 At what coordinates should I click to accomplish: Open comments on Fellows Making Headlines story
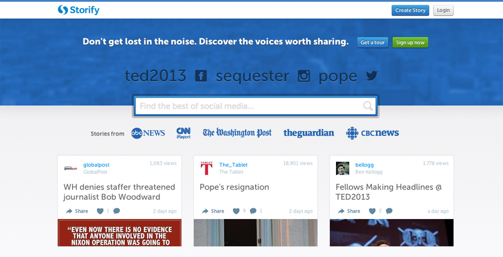(389, 211)
